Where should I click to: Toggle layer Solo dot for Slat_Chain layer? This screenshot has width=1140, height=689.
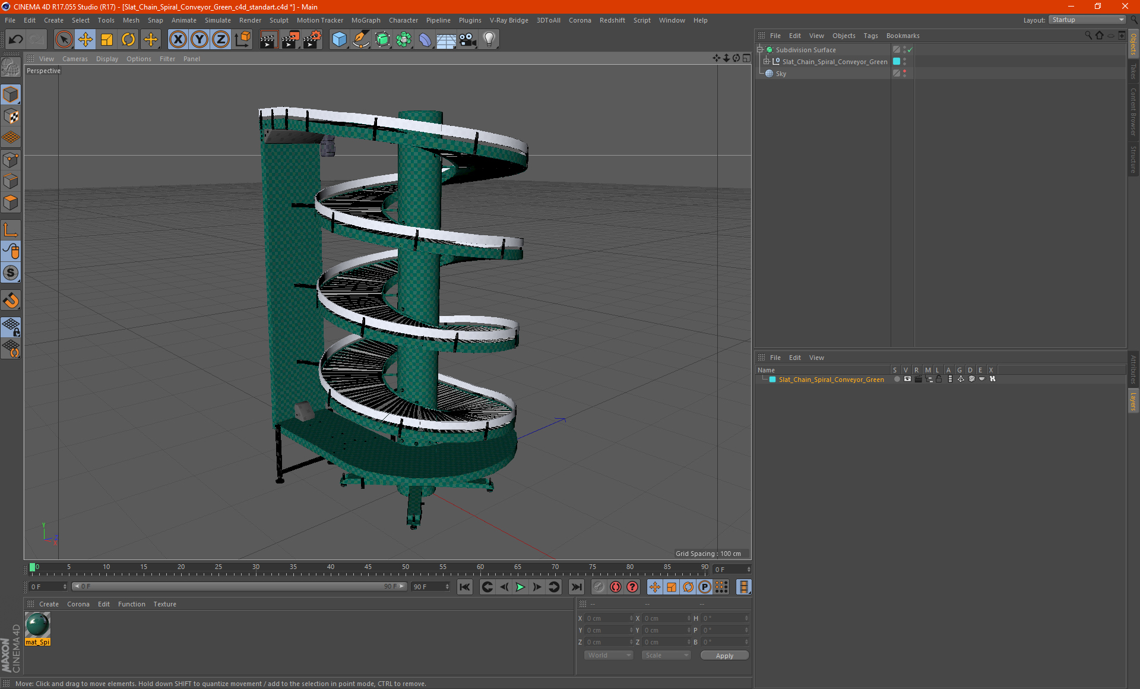coord(897,379)
